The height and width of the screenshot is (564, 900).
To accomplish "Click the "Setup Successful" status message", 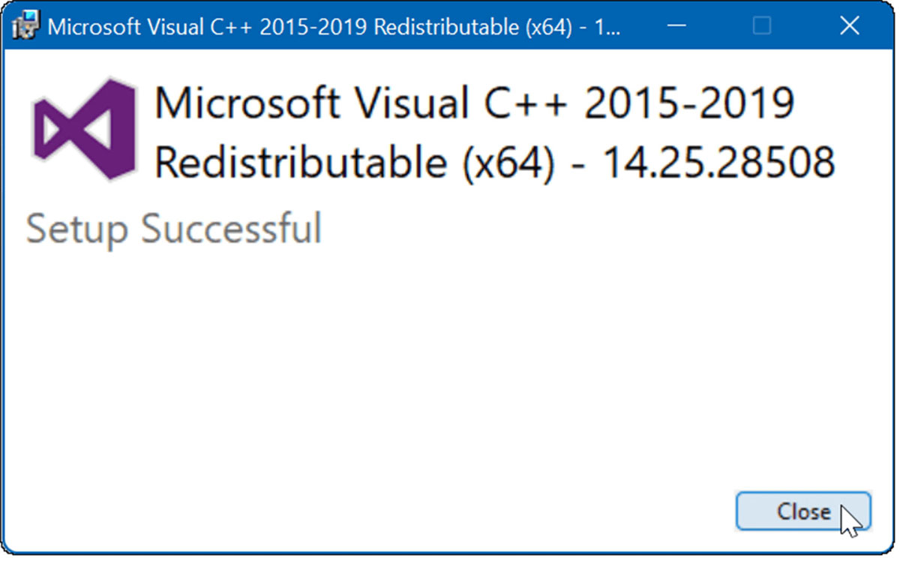I will coord(174,229).
